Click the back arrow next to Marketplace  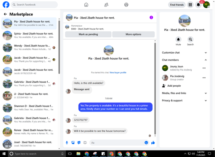tap(5, 14)
